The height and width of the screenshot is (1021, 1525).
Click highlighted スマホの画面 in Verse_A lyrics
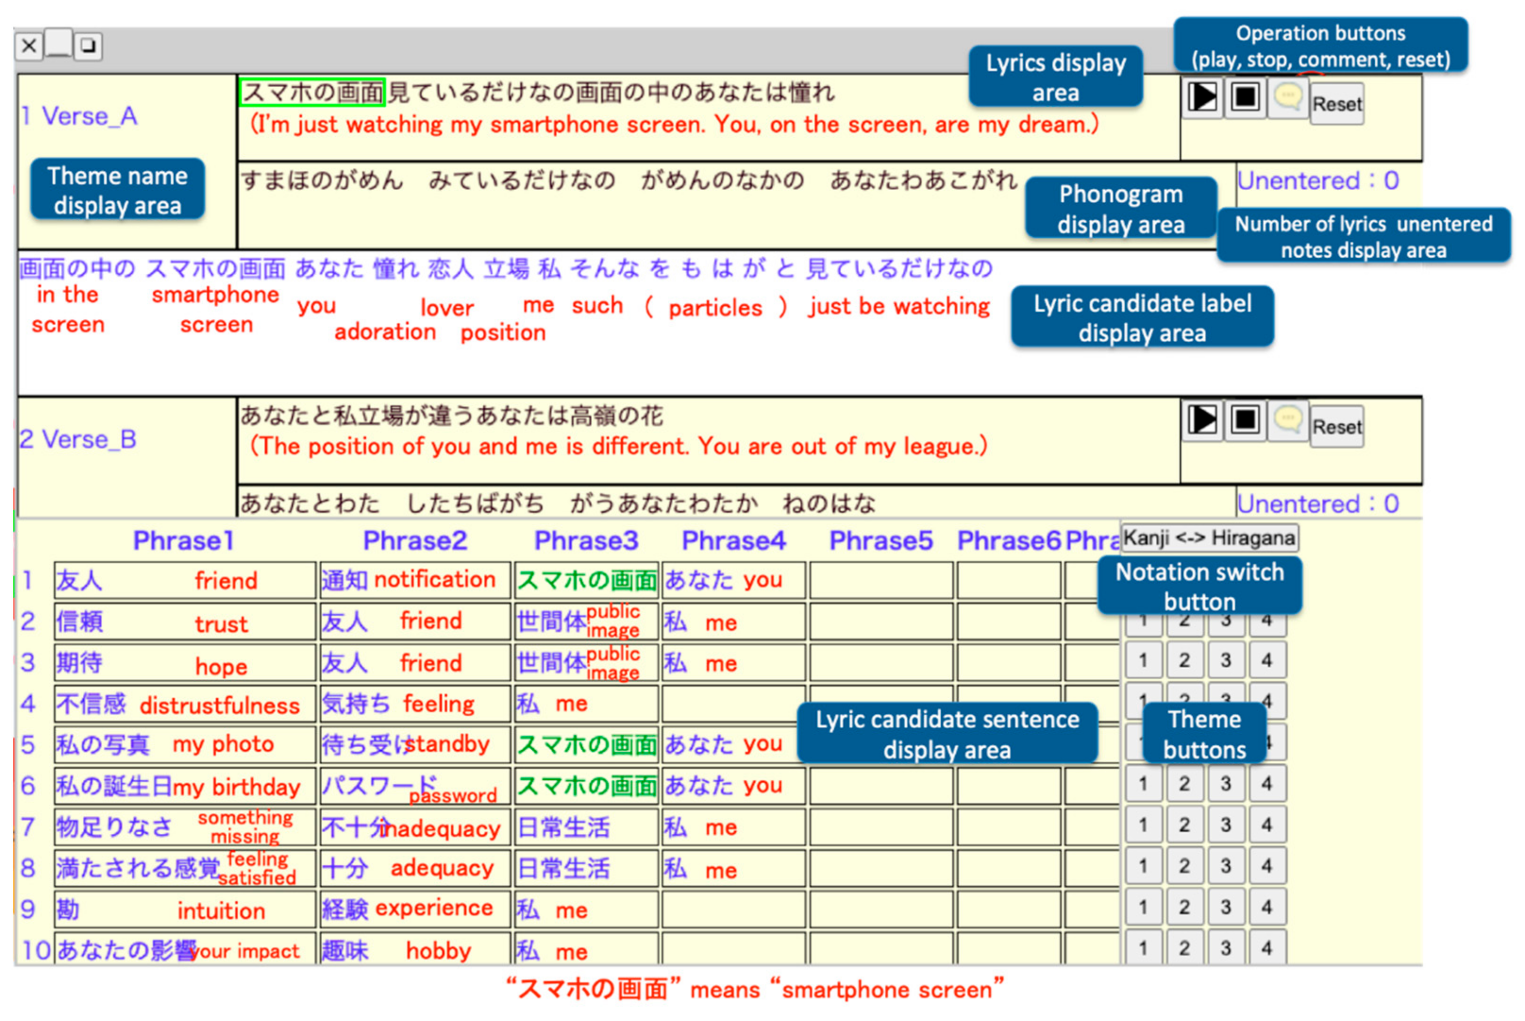click(312, 92)
